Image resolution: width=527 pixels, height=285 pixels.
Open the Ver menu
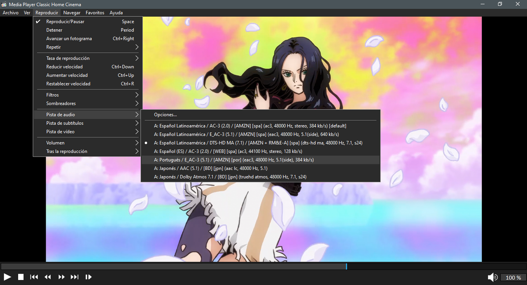coord(27,13)
